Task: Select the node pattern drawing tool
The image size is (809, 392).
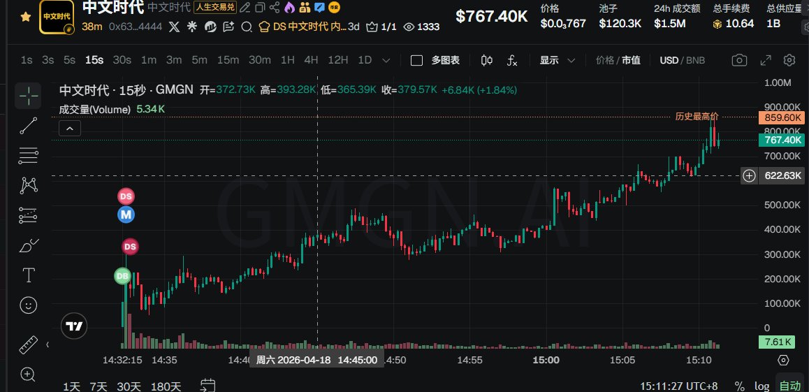Action: 29,185
